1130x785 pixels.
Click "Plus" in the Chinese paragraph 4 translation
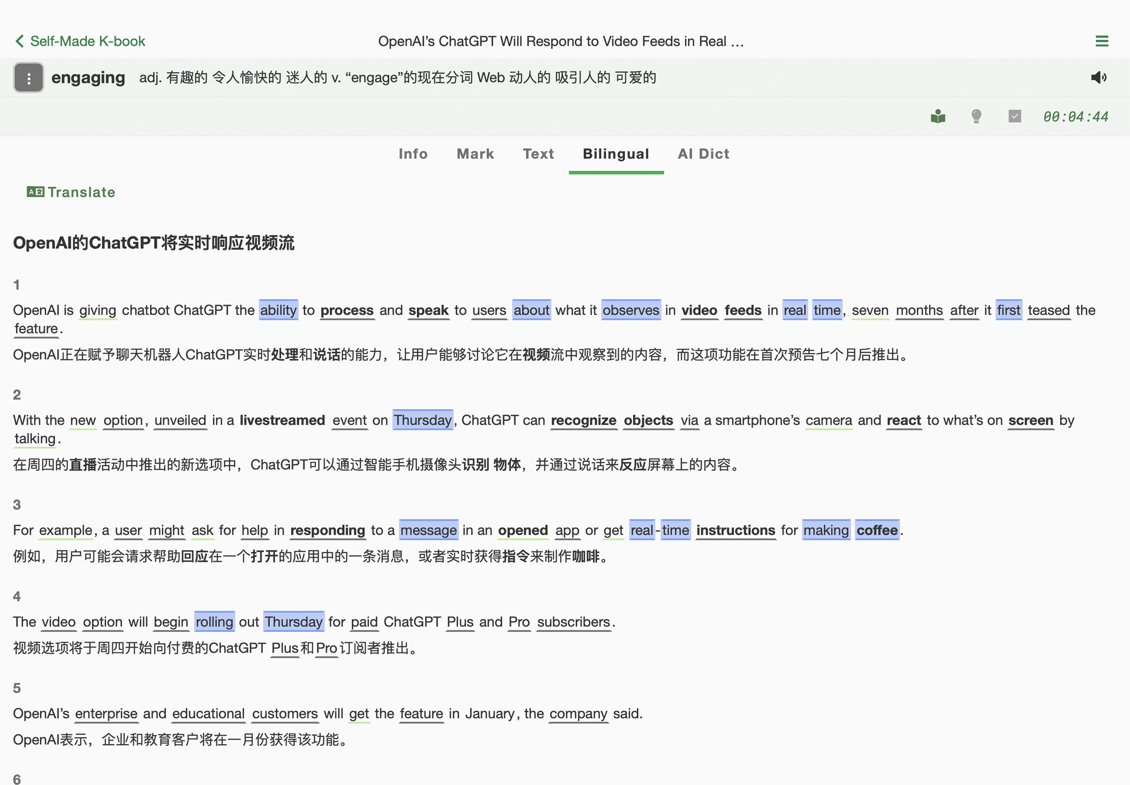285,648
